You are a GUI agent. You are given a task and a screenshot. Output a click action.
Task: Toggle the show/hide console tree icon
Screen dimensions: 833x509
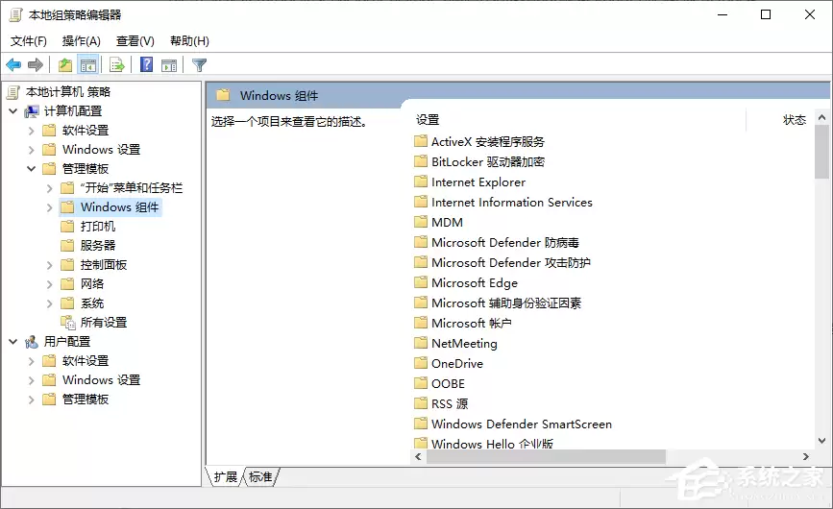coord(88,65)
